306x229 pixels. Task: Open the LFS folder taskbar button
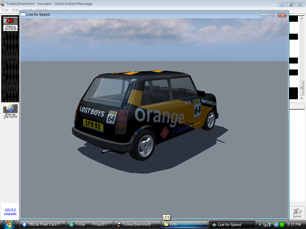(185, 225)
